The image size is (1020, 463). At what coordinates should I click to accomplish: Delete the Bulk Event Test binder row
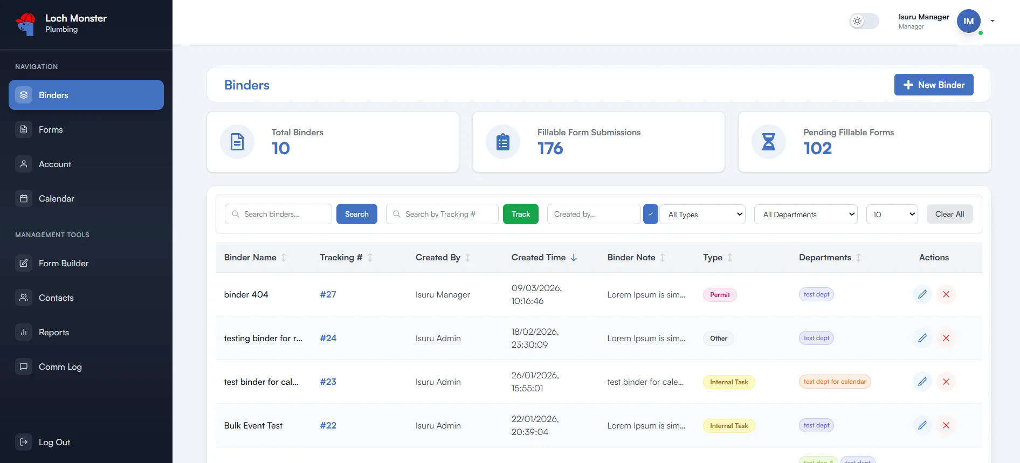point(946,425)
